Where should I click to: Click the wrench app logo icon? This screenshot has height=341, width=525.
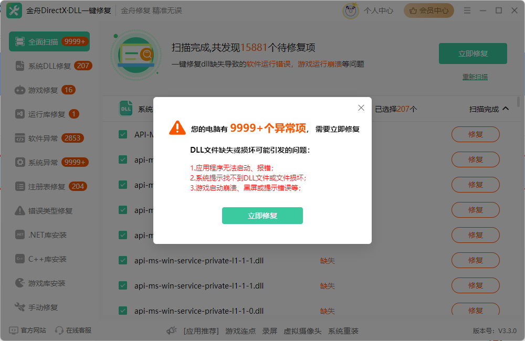click(14, 10)
